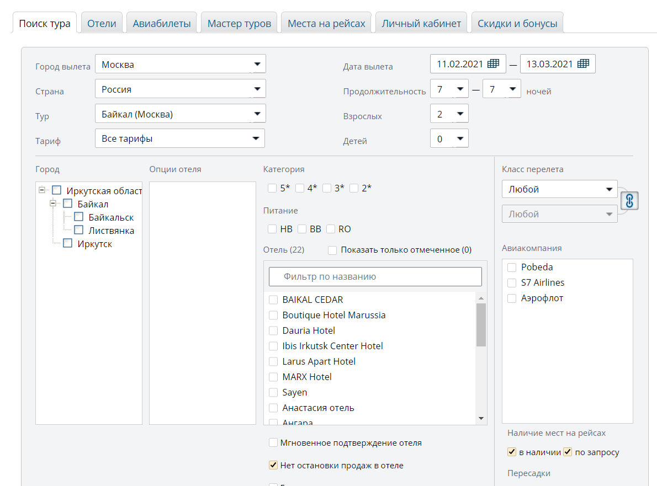Switch to the Авиабилеты tab

[x=162, y=24]
